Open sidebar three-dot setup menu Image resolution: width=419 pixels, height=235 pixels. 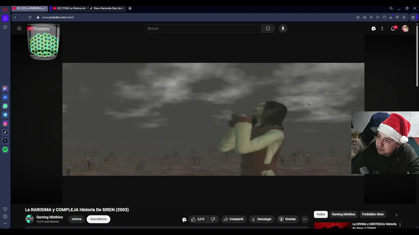click(5, 224)
